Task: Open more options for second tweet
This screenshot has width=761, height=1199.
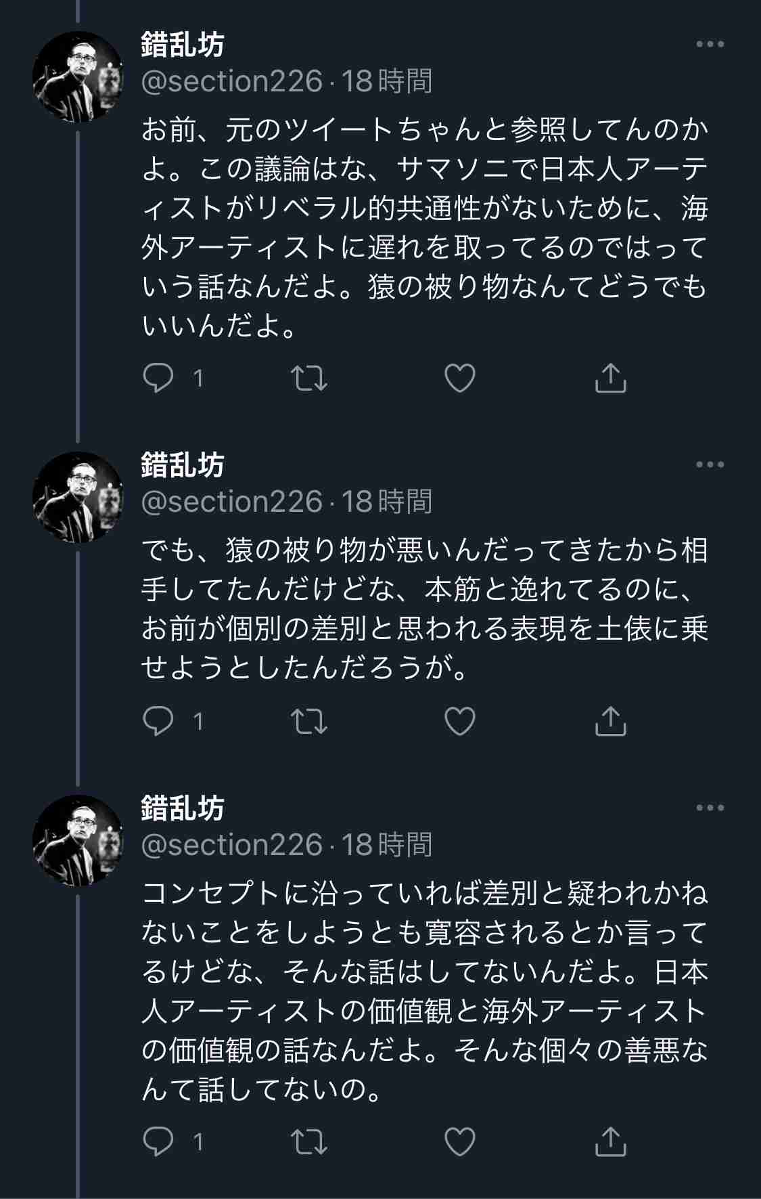Action: click(710, 465)
